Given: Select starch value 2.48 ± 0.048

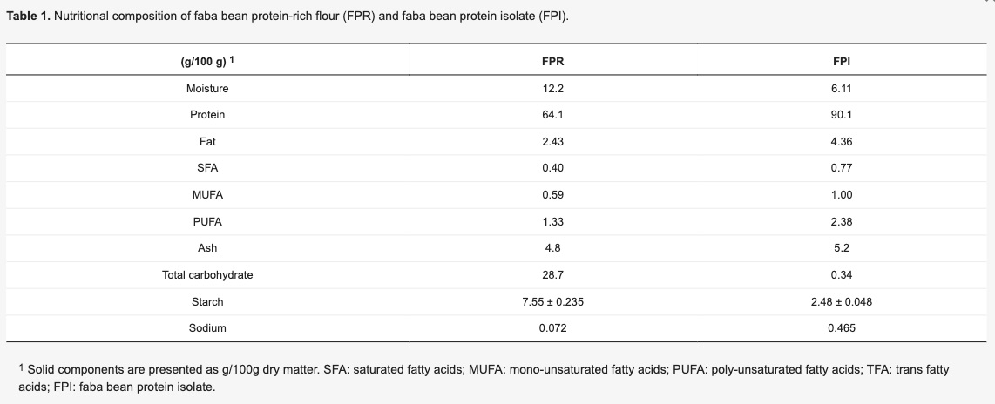Looking at the screenshot, I should click(841, 302).
